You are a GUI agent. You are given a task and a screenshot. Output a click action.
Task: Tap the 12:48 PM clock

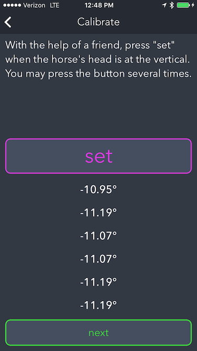click(x=99, y=5)
